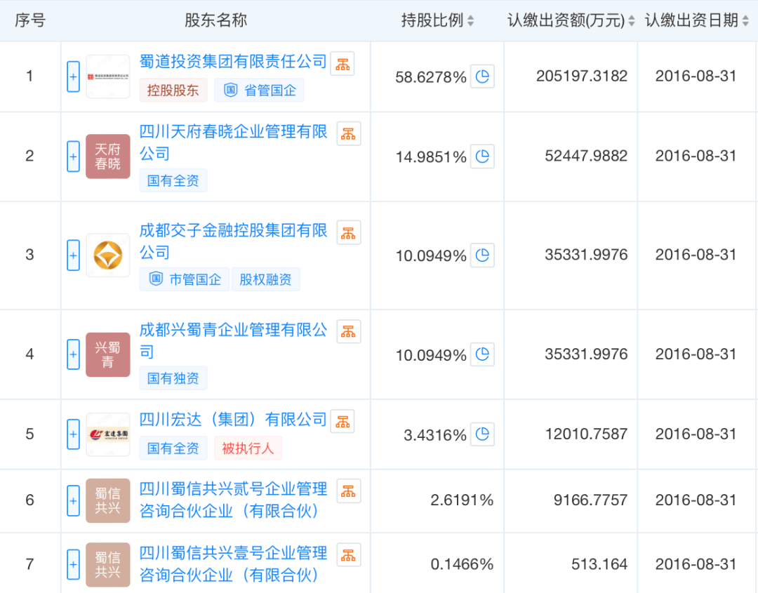758x593 pixels.
Task: Click the 股权融资 tag
Action: tap(266, 279)
